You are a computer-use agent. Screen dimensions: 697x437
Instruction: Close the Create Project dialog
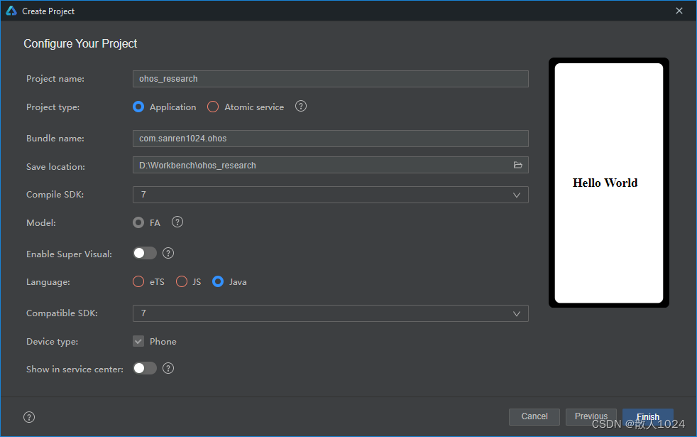click(679, 11)
